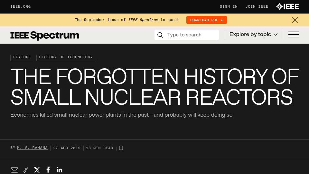Share article on Facebook
Viewport: 309px width, 174px height.
click(48, 170)
